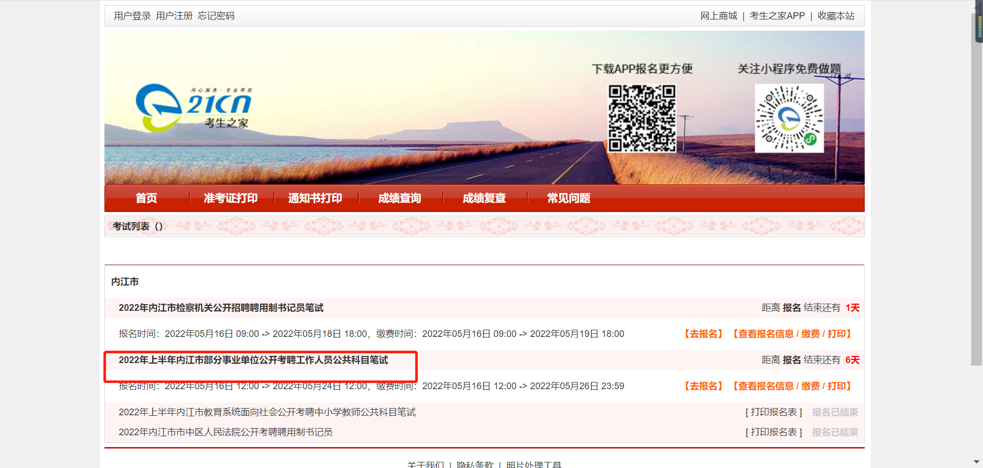Click 收藏本站 at top right
Image resolution: width=983 pixels, height=468 pixels.
pos(836,16)
